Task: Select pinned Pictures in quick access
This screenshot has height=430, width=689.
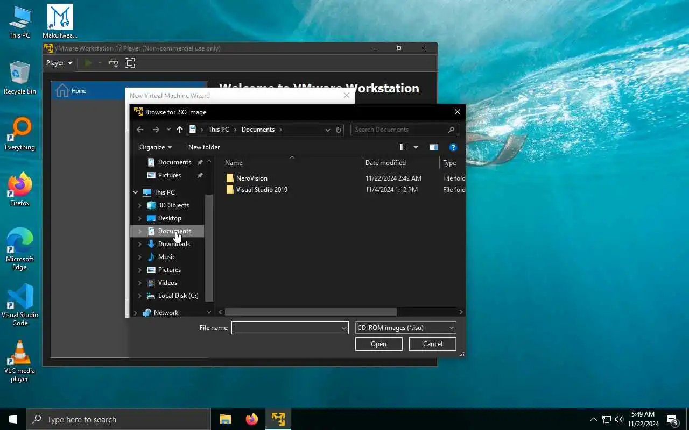Action: (x=170, y=175)
